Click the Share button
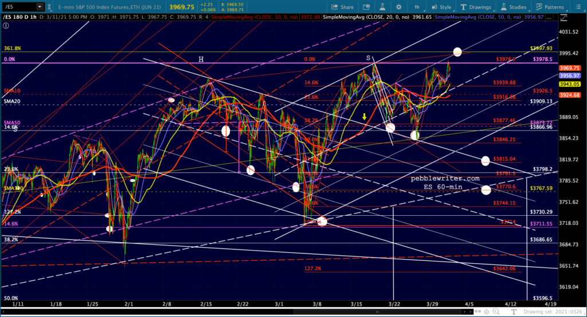The image size is (587, 317). pyautogui.click(x=343, y=7)
